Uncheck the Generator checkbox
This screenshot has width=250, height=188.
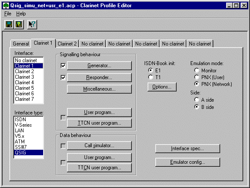[63, 66]
